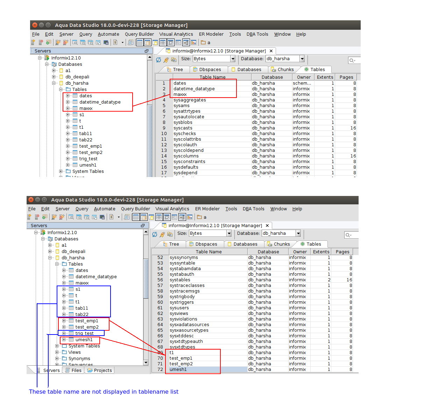Click first magnifier query icon in upper toolbar

[x=75, y=42]
